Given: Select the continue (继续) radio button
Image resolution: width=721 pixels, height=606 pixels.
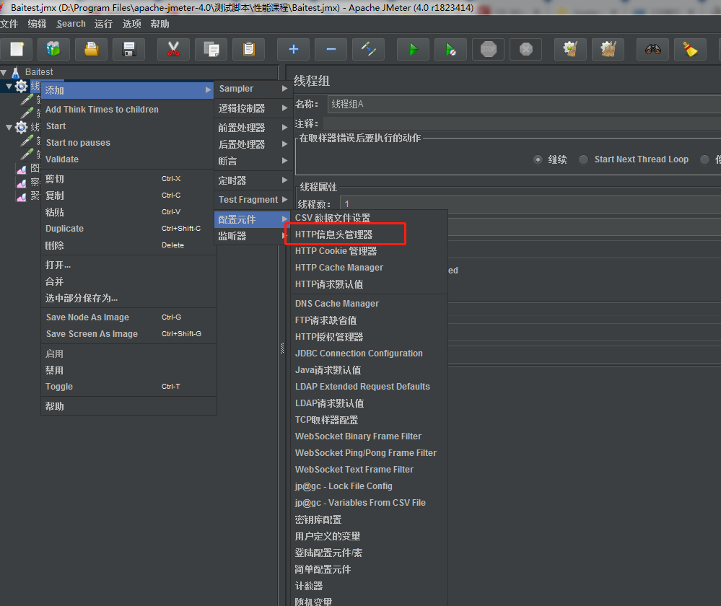Looking at the screenshot, I should pos(538,159).
